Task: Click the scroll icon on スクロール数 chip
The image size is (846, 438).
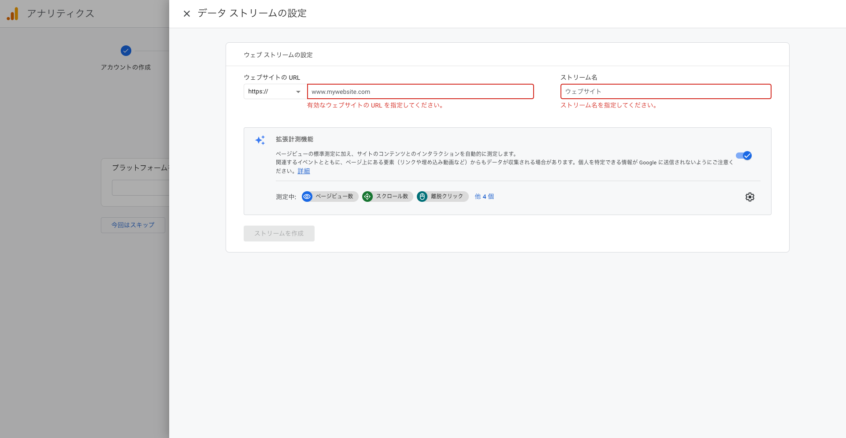Action: (367, 197)
